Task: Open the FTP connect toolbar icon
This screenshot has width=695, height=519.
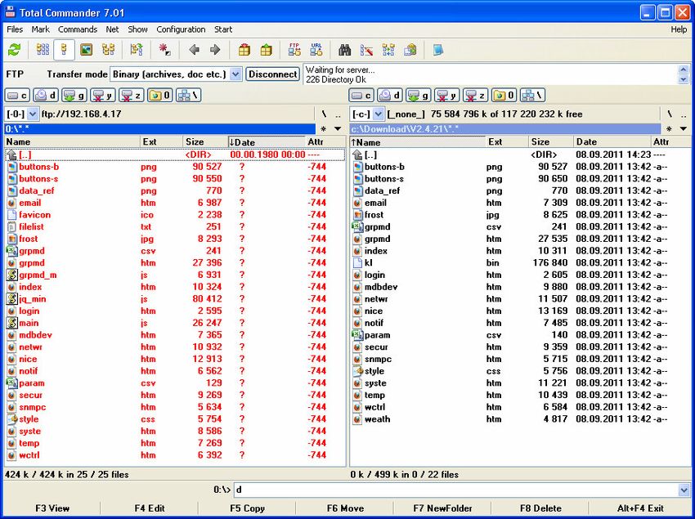Action: 294,50
